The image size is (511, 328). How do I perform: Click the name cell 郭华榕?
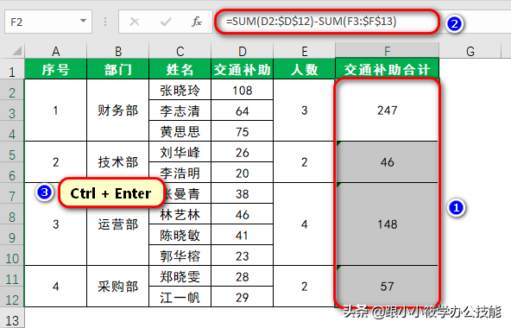(x=180, y=255)
